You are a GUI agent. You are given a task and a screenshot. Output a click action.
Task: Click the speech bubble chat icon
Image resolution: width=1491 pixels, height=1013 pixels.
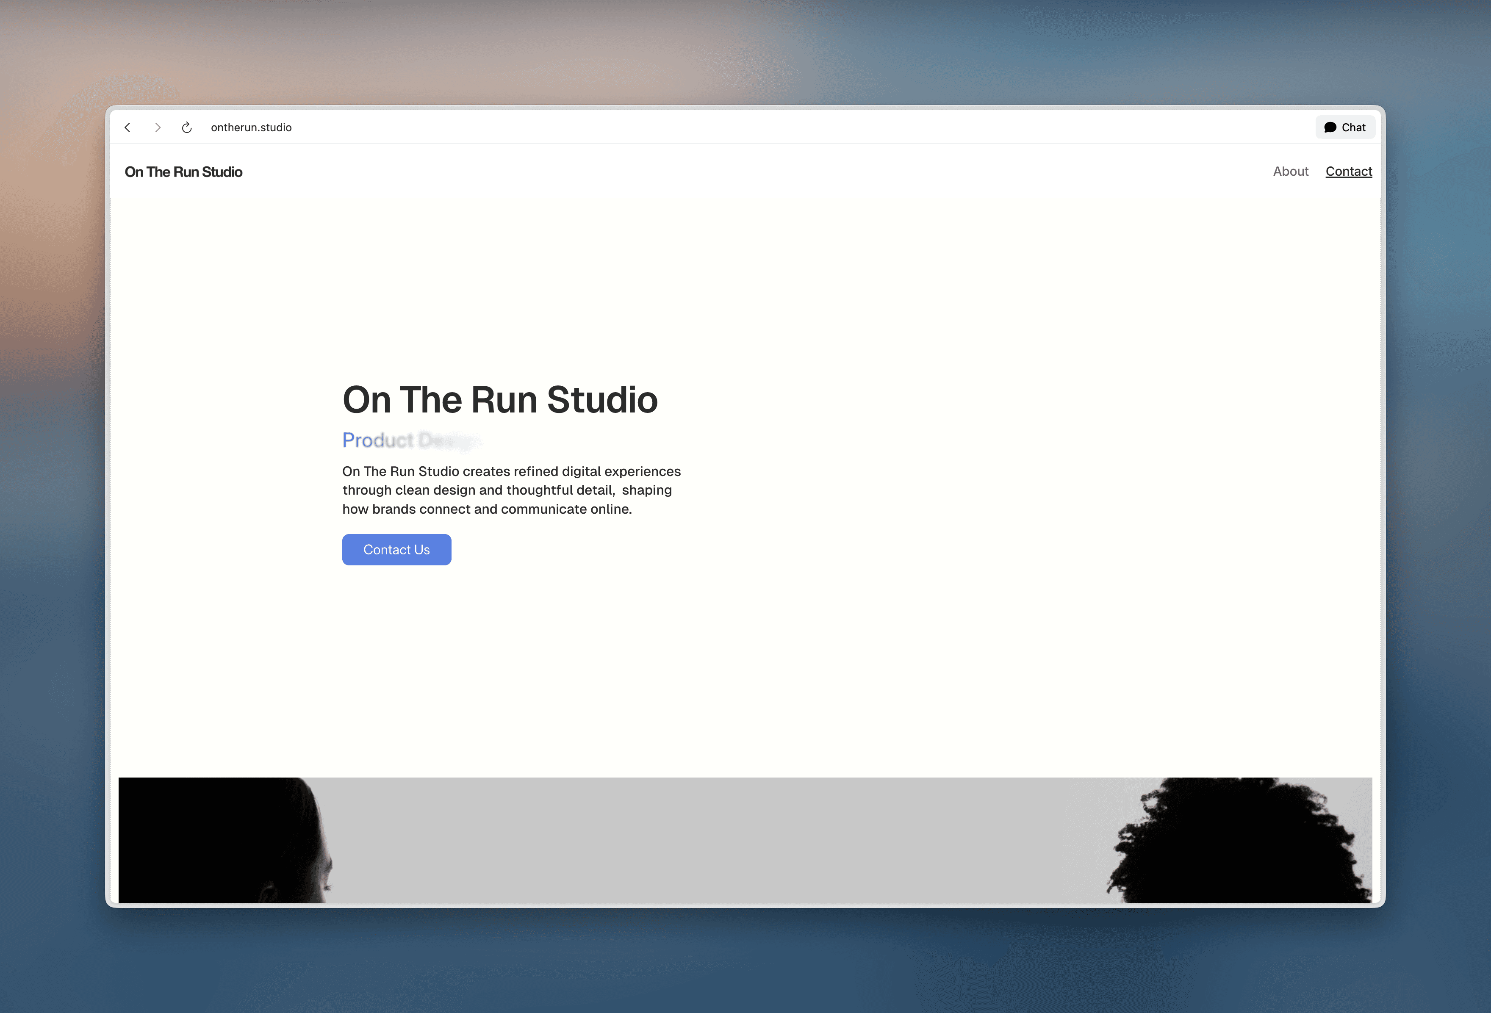1330,127
